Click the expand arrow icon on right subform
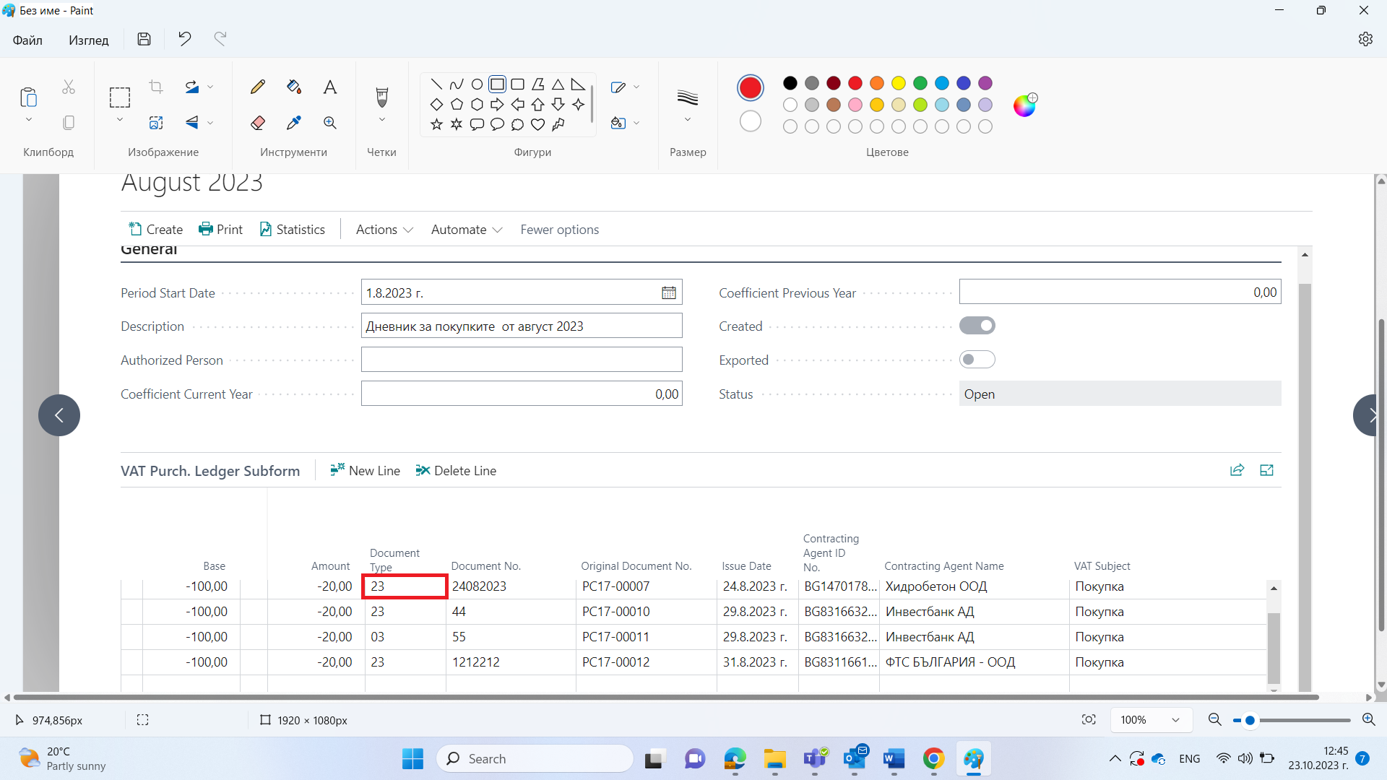 (1266, 469)
